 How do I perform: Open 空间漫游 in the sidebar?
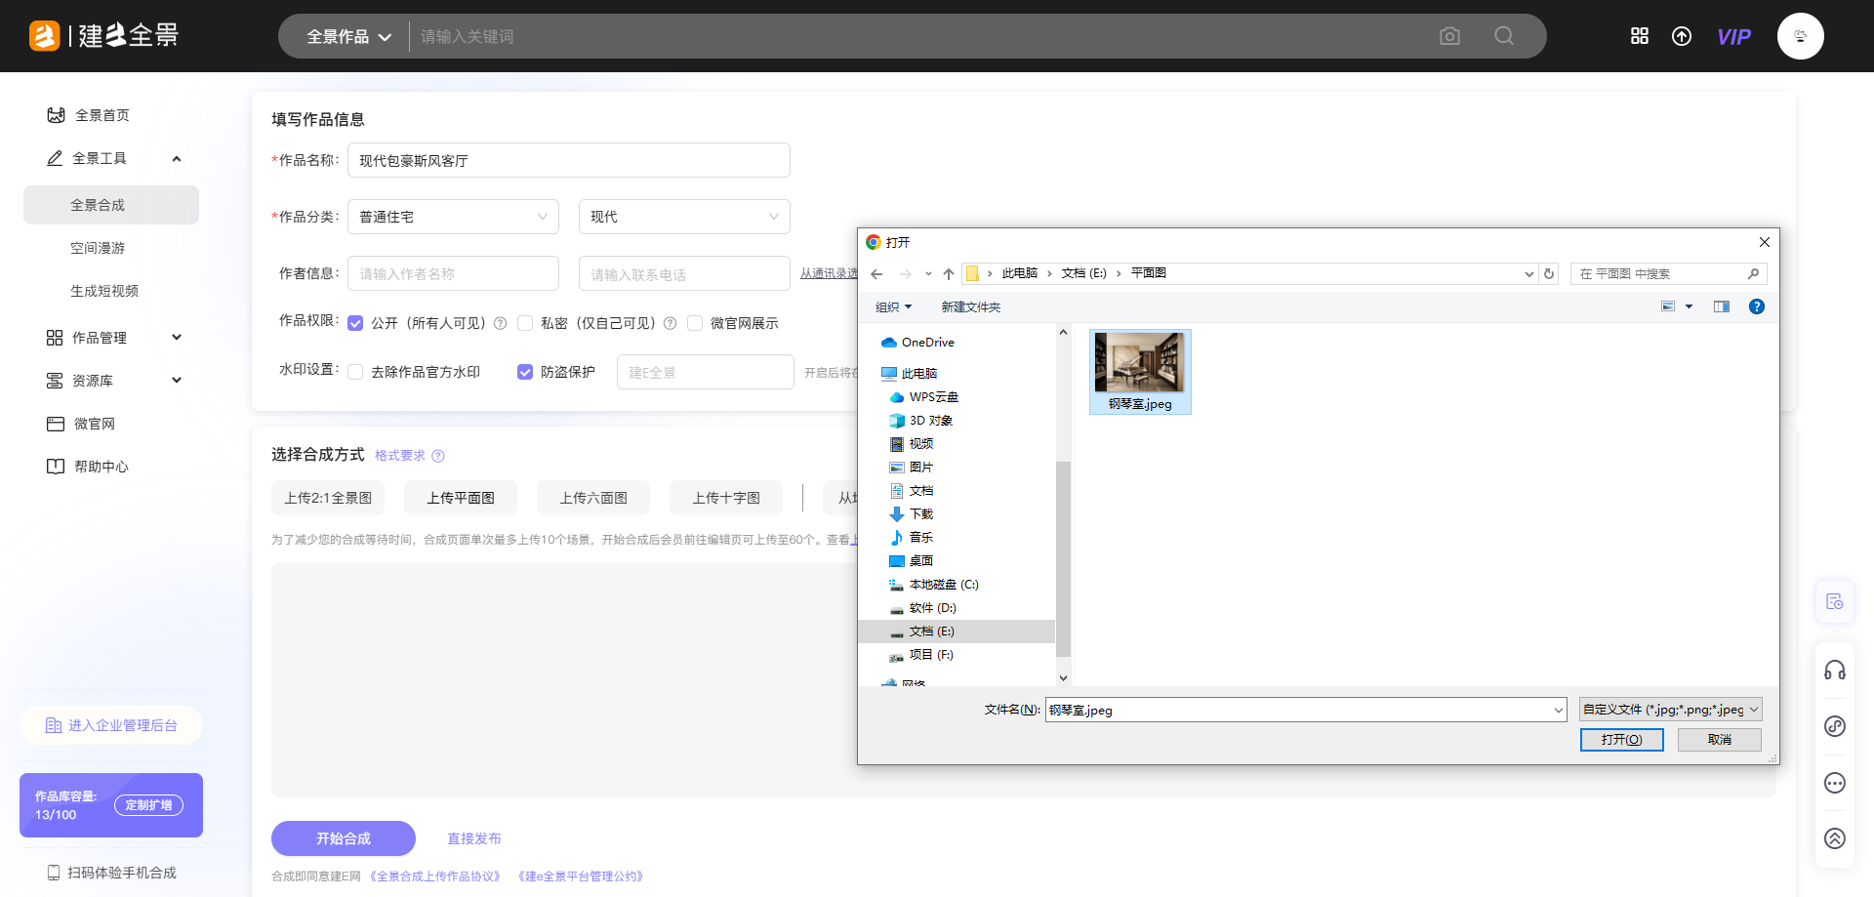click(x=98, y=248)
